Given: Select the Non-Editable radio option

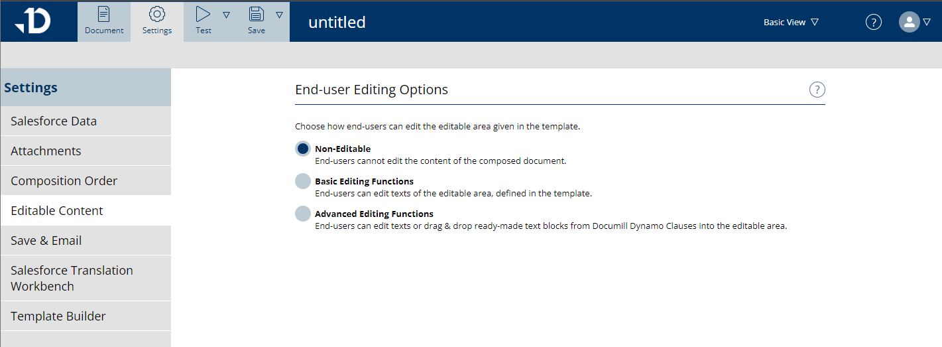Looking at the screenshot, I should point(303,149).
